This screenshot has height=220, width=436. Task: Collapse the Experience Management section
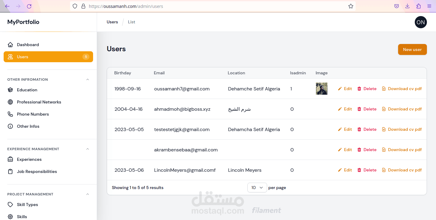tap(88, 149)
